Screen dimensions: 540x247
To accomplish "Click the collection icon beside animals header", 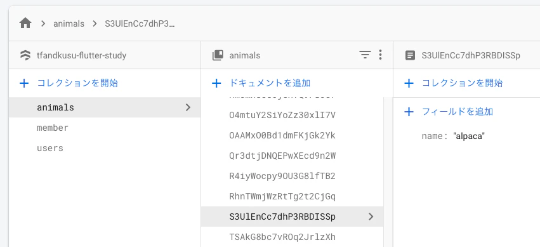I will click(x=218, y=55).
